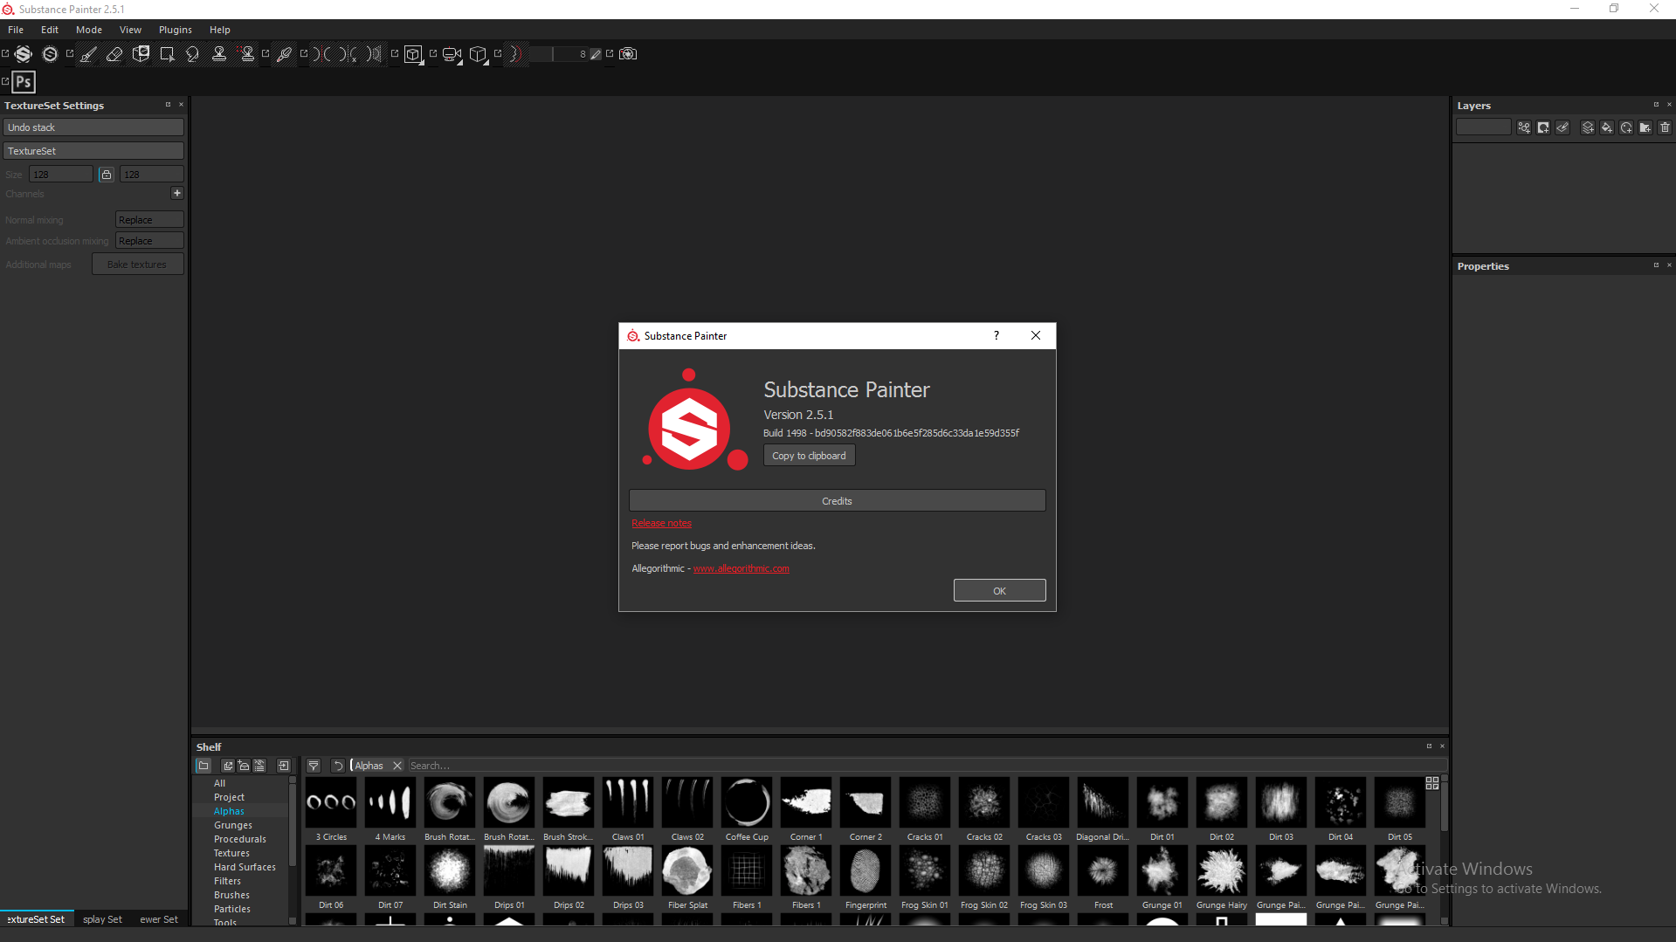Select Grunges in Shelf category list

233,825
